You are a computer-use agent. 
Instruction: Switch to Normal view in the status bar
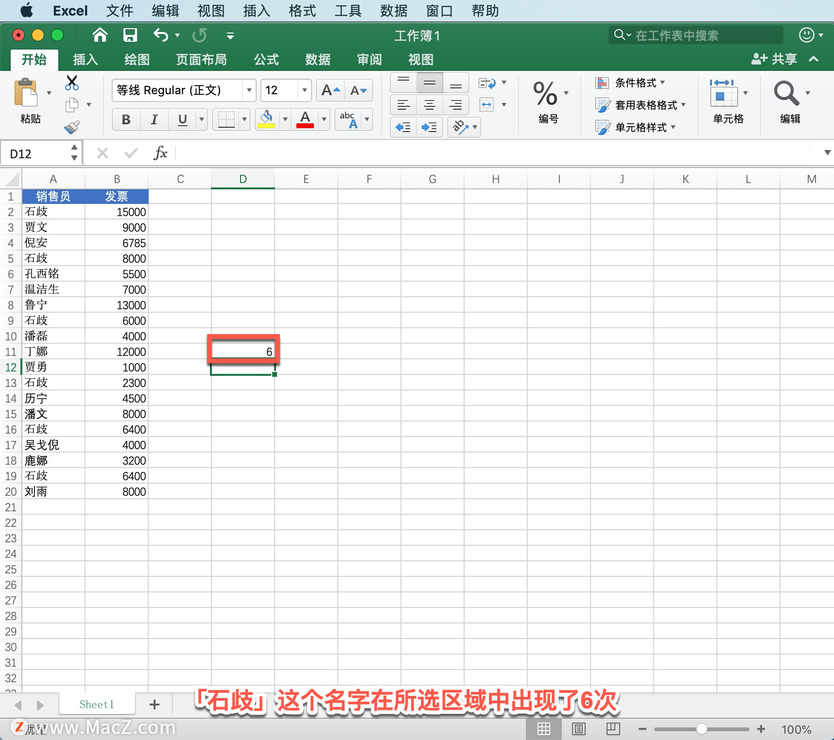544,729
